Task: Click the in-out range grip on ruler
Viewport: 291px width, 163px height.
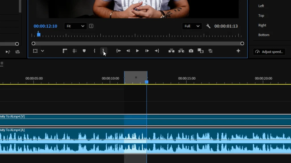Action: point(136,78)
